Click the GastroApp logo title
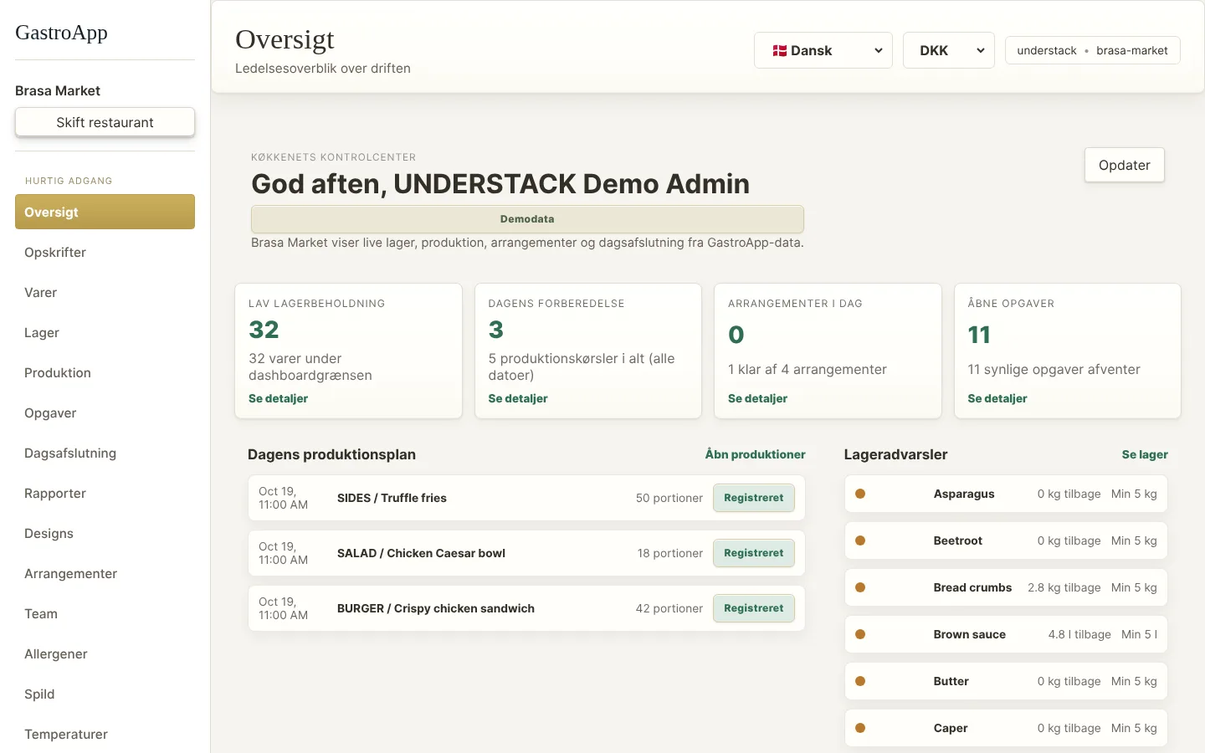Screen dimensions: 1205x753 point(61,33)
